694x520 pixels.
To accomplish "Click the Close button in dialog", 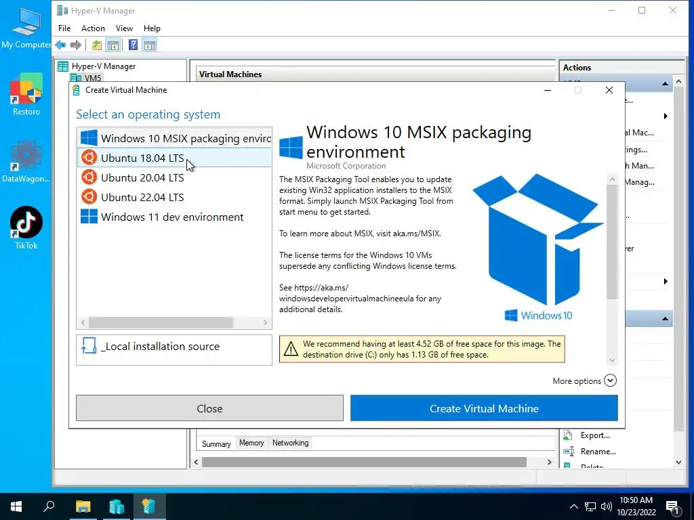I will pos(209,408).
